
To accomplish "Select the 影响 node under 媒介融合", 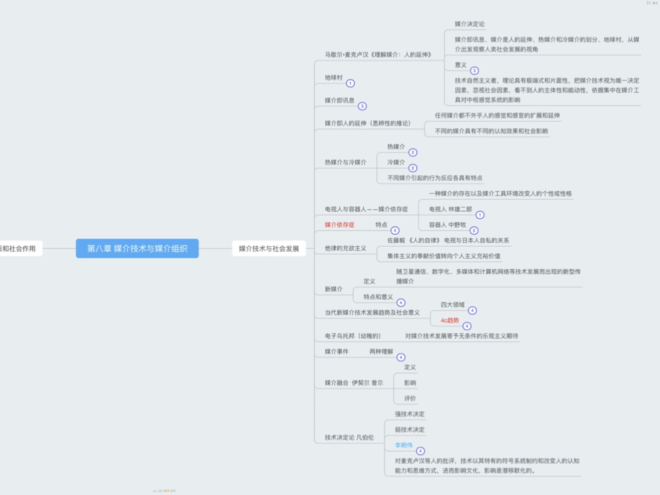I will [410, 383].
